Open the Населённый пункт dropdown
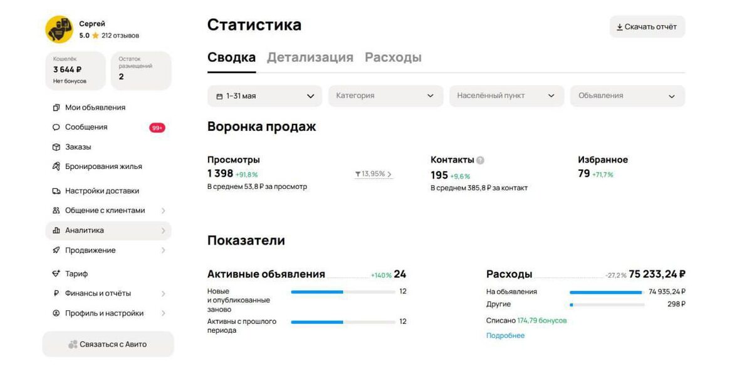 point(506,96)
